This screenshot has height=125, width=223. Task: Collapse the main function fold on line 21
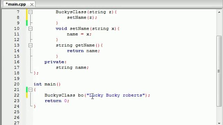pos(30,90)
